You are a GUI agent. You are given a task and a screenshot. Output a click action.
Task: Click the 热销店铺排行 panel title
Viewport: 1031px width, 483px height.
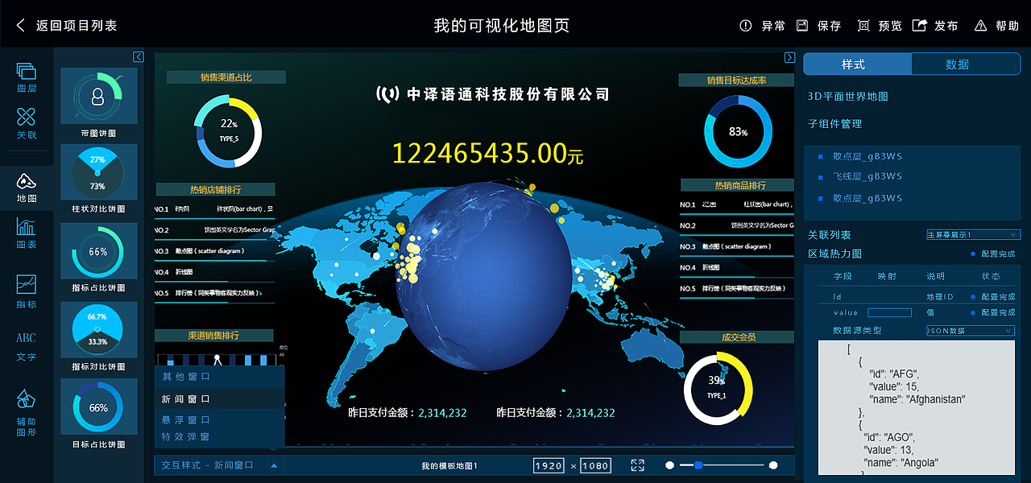tap(215, 190)
